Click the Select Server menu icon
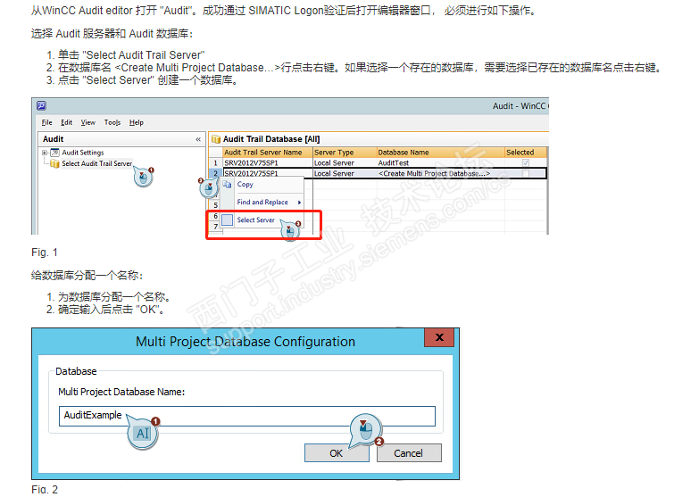The width and height of the screenshot is (699, 497). [228, 220]
